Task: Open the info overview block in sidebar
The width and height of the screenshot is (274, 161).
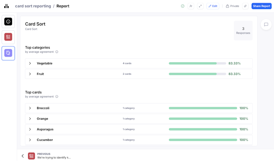Action: [8, 22]
